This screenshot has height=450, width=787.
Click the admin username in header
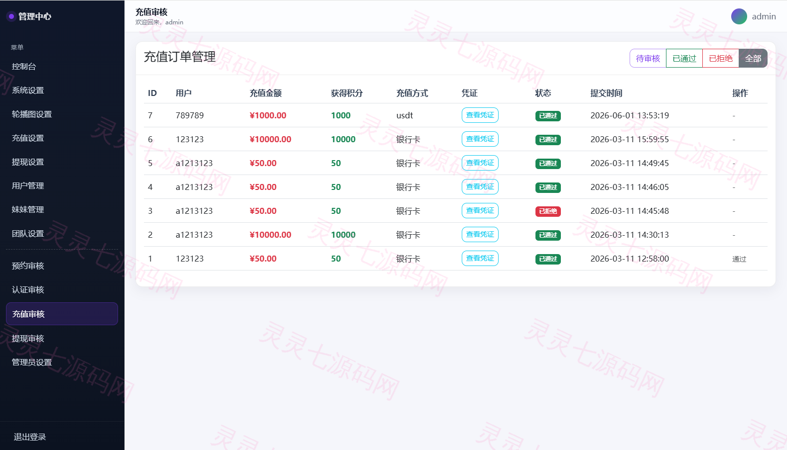tap(764, 16)
